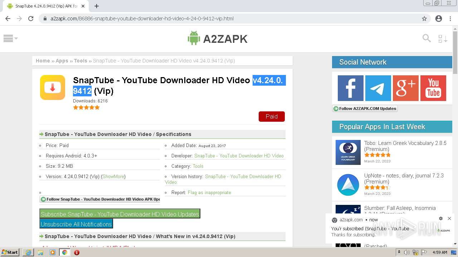
Task: Click the 4:59 AM system clock
Action: click(440, 252)
